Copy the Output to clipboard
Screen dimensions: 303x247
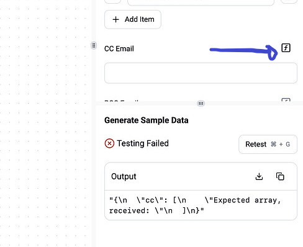[280, 176]
